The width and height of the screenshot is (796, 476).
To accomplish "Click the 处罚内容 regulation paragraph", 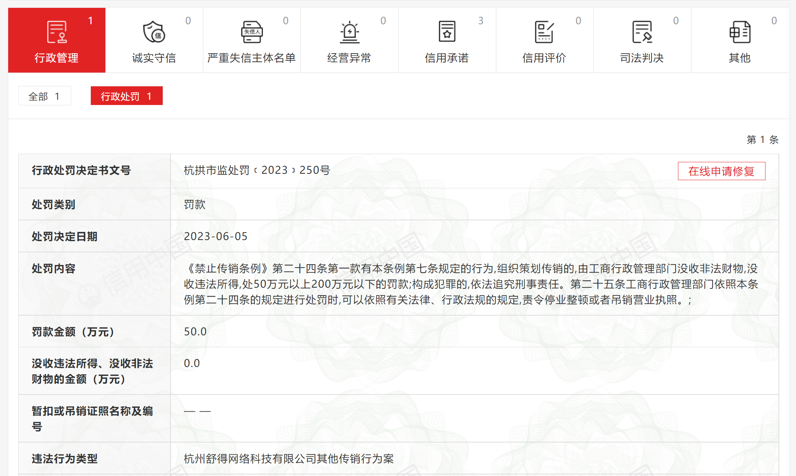I will [x=471, y=284].
